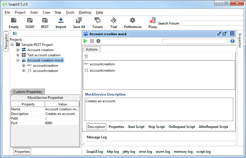
Task: Click the SOAP project toolbar icon
Action: click(30, 20)
